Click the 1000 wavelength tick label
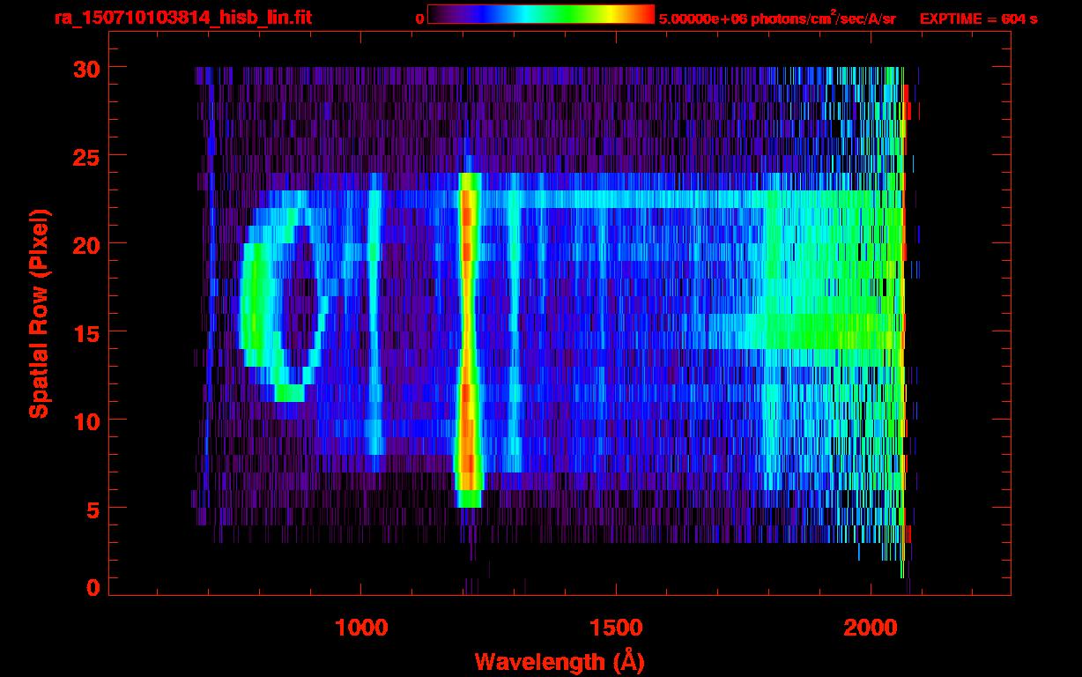Screen dimensions: 1082x677 pyautogui.click(x=361, y=628)
